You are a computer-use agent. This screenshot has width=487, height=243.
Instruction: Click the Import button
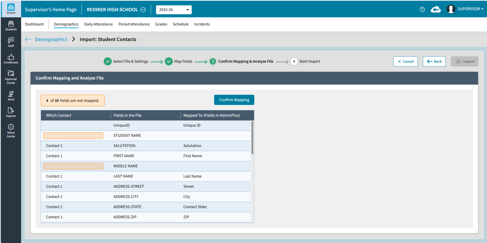(465, 61)
